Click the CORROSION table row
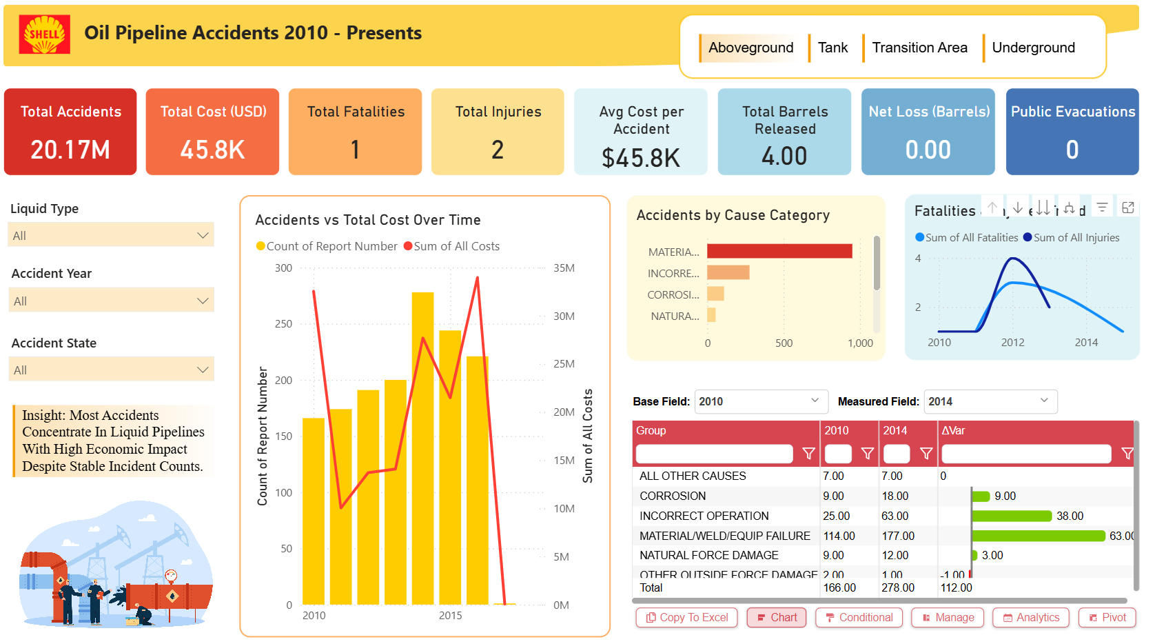Screen dimensions: 1155x644 point(883,496)
